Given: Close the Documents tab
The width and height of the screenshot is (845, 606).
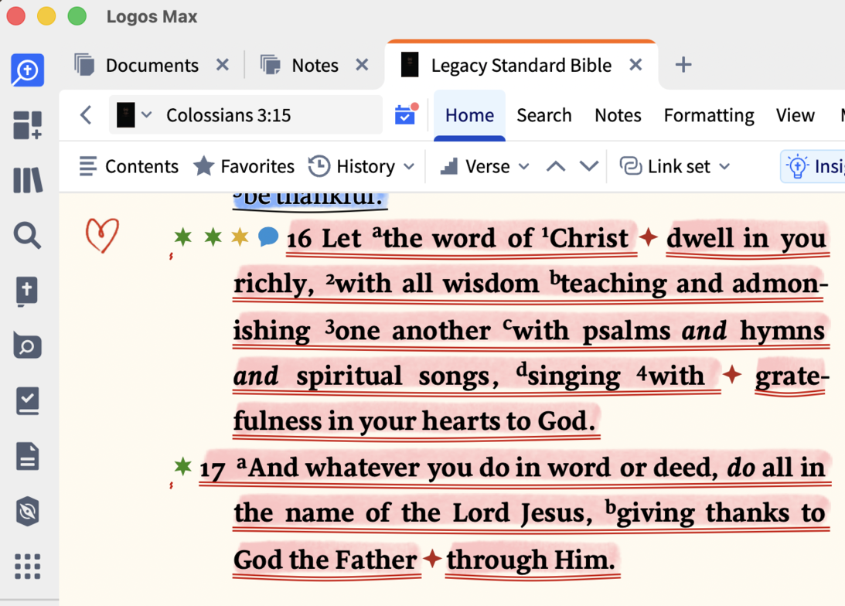Looking at the screenshot, I should 223,65.
